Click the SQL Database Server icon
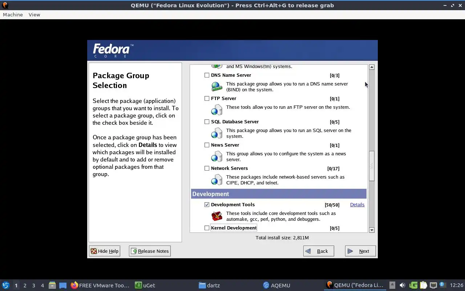465x291 pixels. (217, 133)
